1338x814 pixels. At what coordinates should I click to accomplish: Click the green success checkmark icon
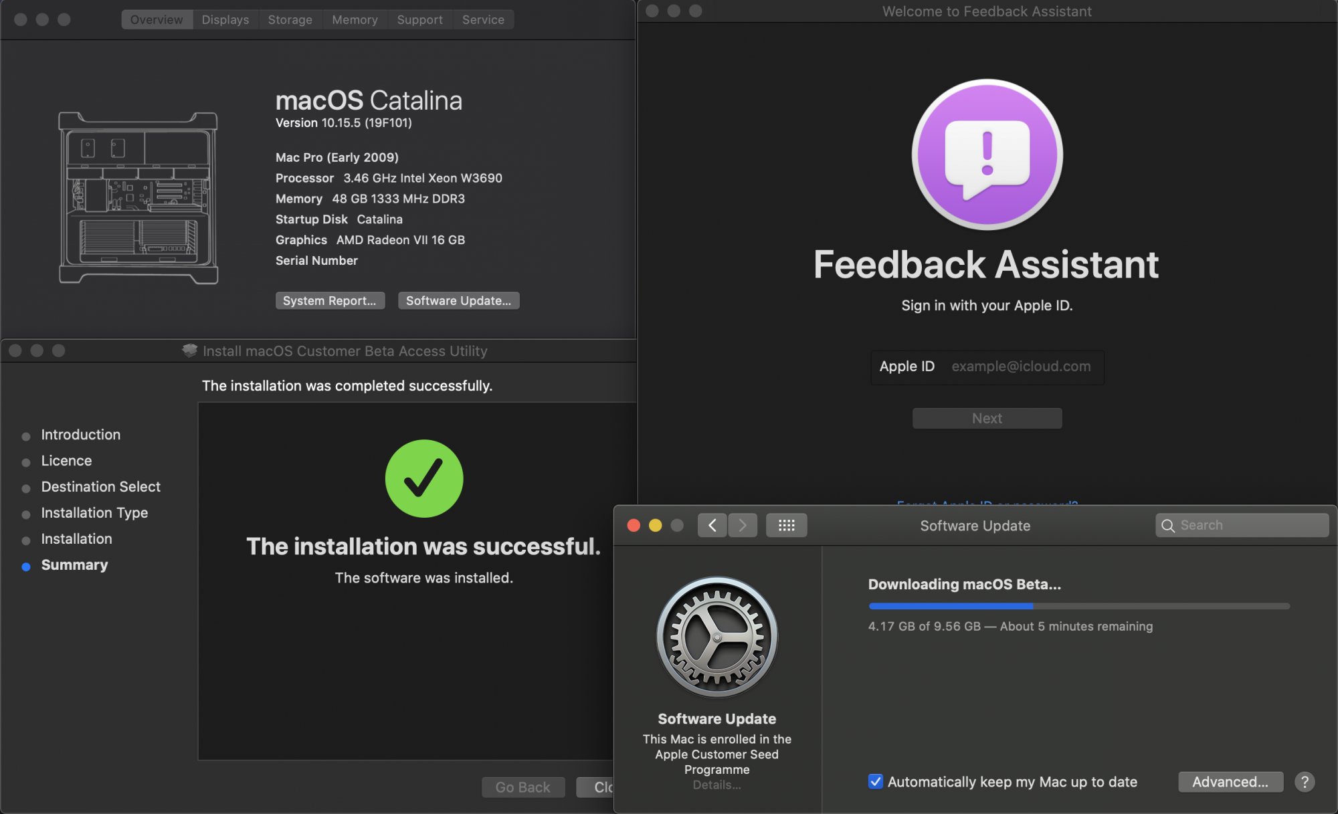tap(424, 479)
